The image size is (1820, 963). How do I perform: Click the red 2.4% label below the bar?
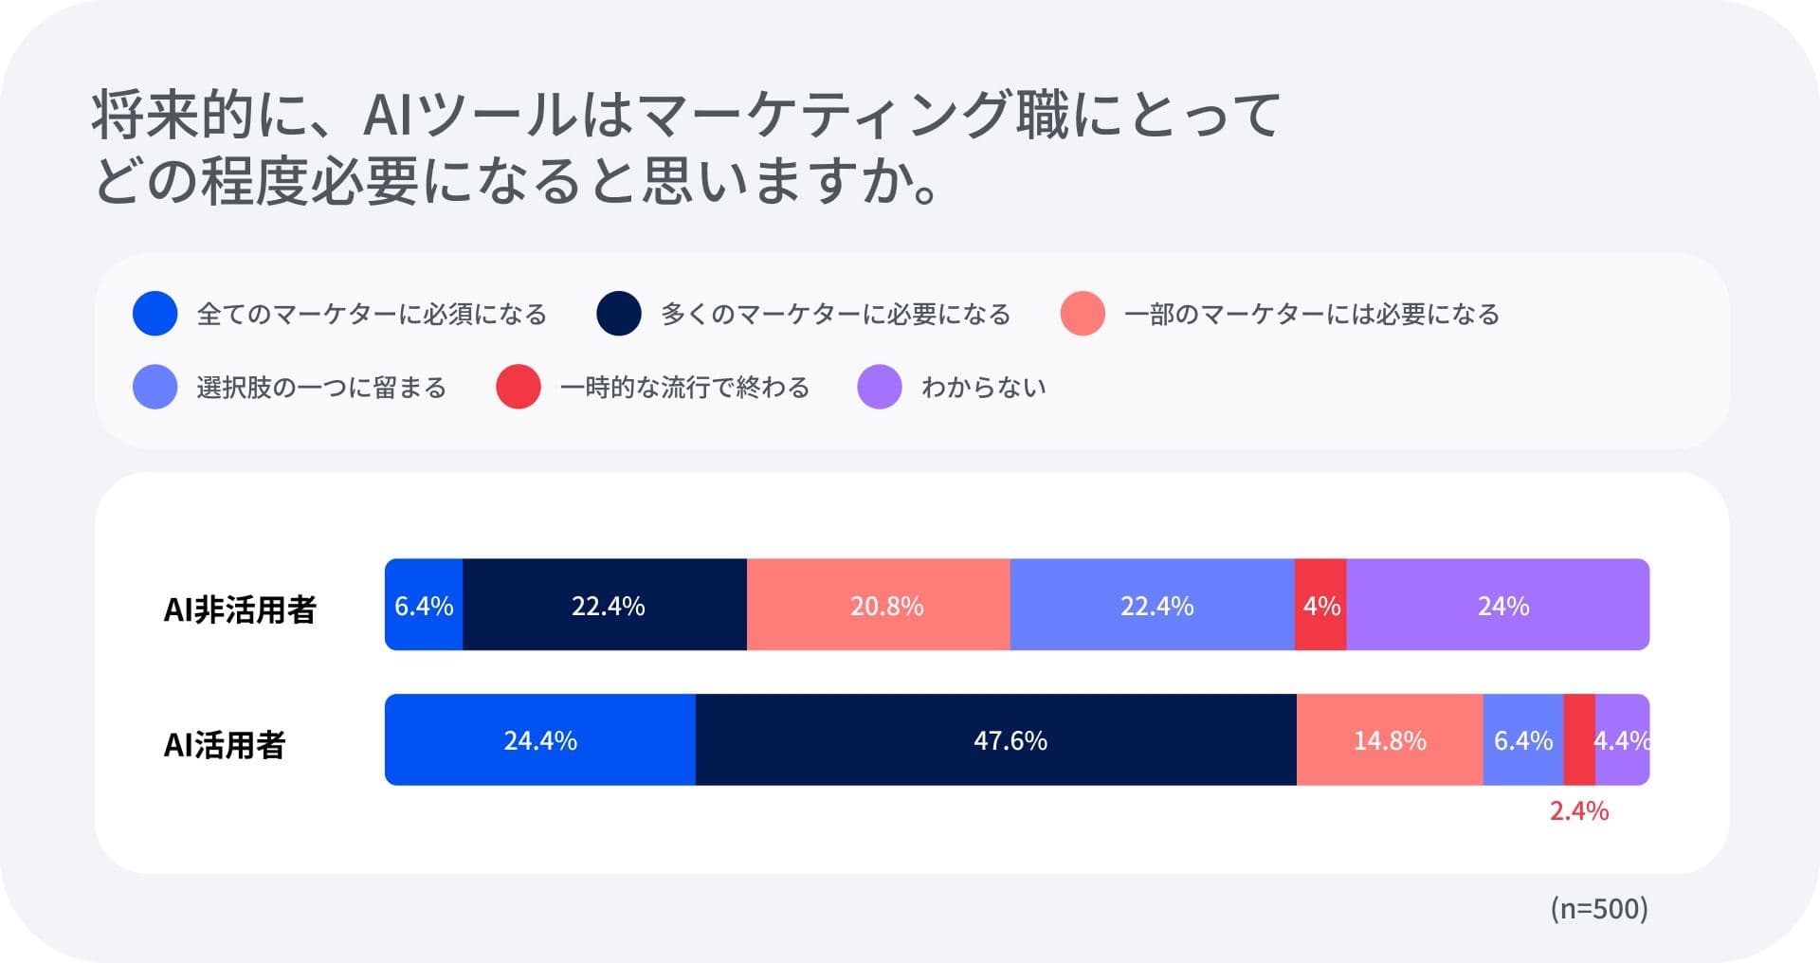(1578, 810)
